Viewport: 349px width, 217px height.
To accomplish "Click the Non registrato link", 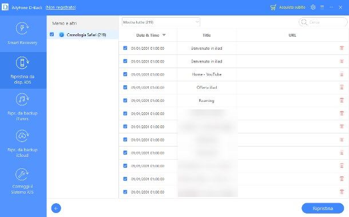I will point(61,7).
